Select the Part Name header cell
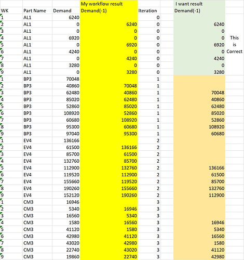This screenshot has height=260, width=244. click(x=37, y=10)
